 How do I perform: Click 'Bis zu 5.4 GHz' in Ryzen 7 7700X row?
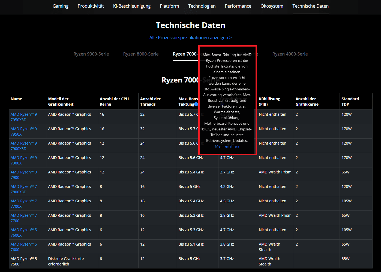(191, 201)
